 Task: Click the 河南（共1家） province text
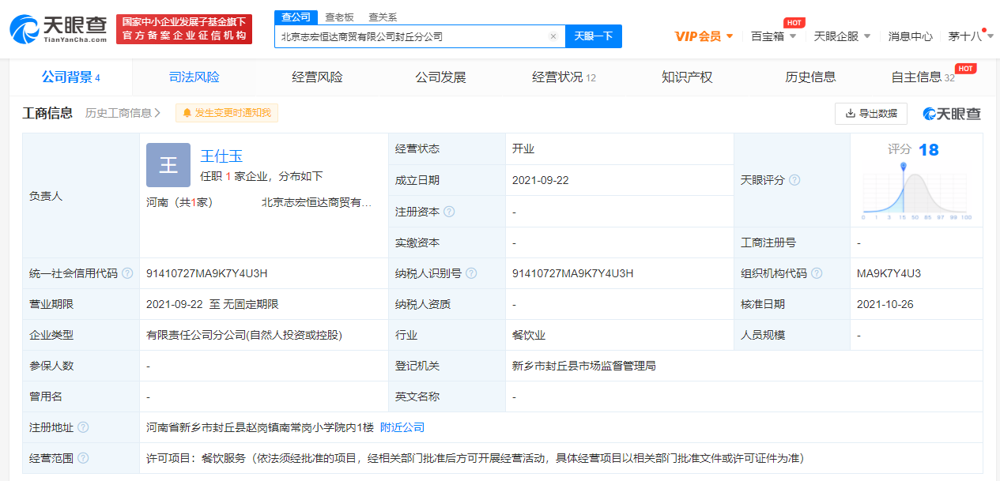(179, 202)
